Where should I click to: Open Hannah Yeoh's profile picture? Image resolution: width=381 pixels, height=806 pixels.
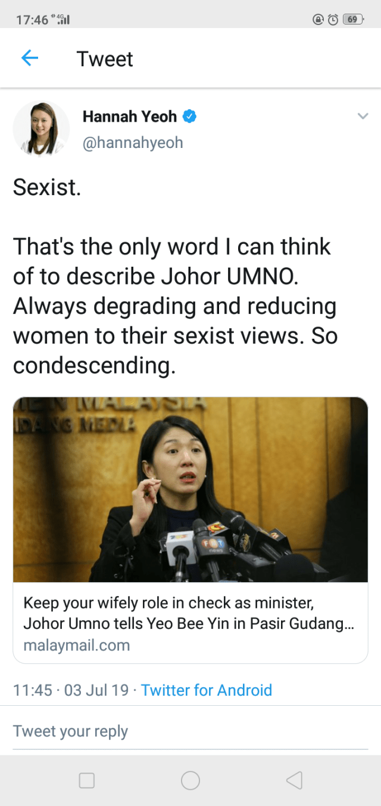coord(41,129)
